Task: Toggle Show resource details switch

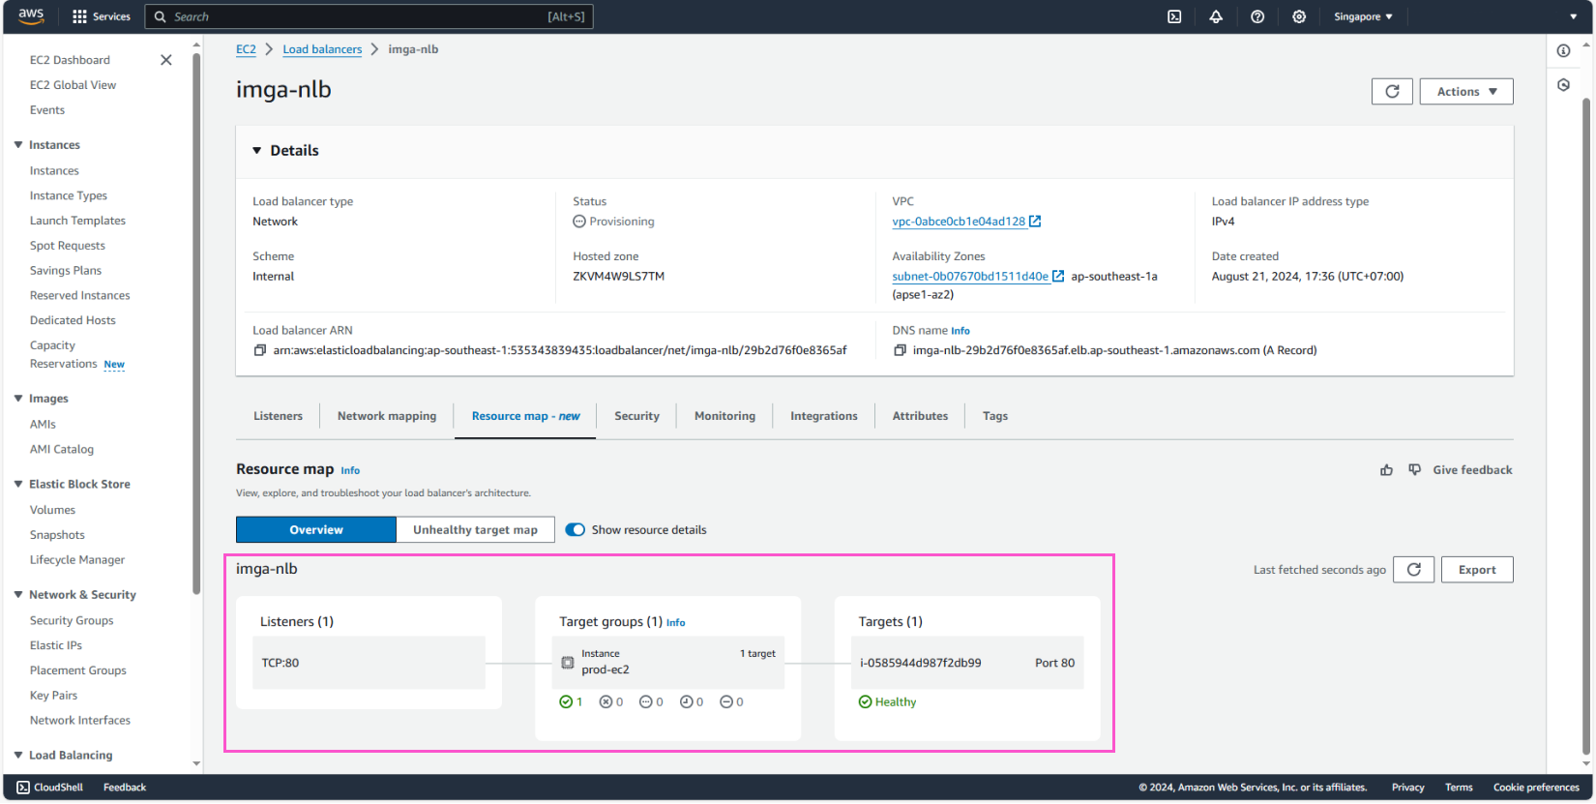Action: [x=576, y=530]
